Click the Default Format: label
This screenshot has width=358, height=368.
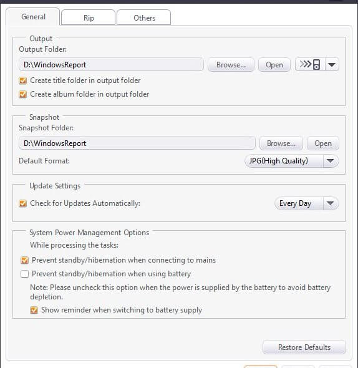(44, 161)
